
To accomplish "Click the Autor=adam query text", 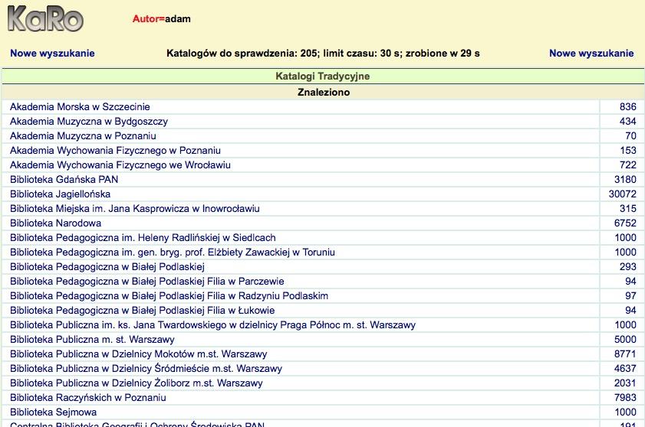I will [161, 19].
